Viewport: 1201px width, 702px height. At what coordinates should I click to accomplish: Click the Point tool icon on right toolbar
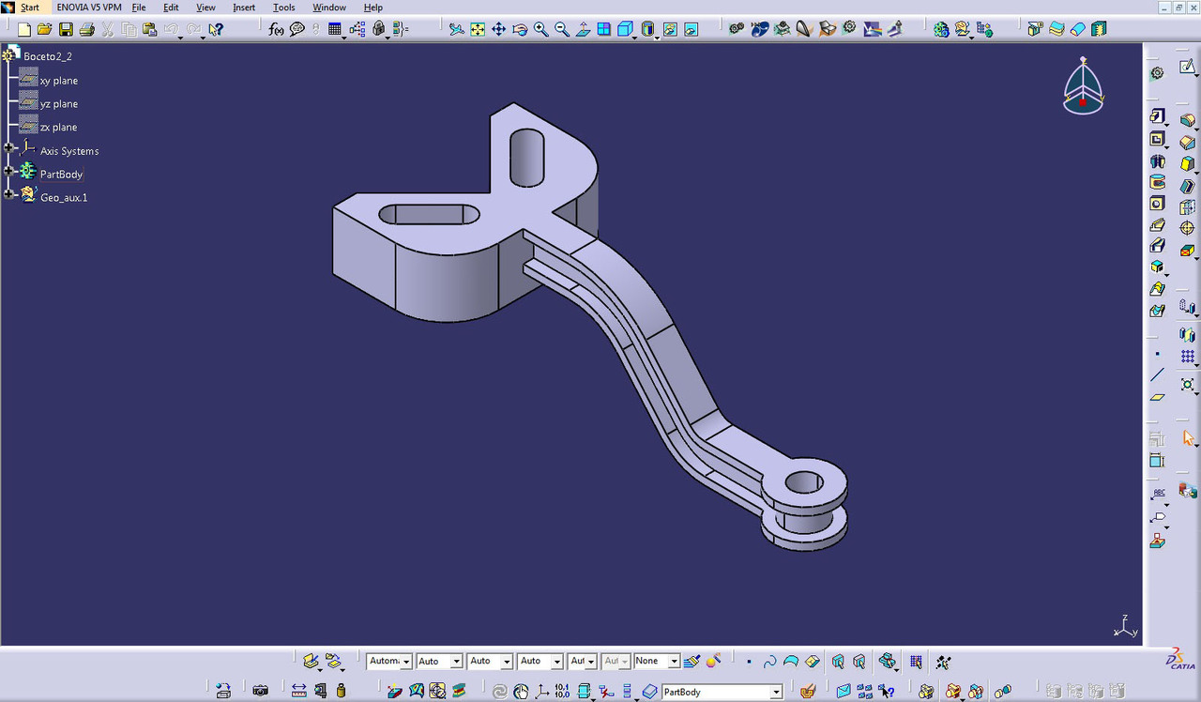pos(1157,354)
